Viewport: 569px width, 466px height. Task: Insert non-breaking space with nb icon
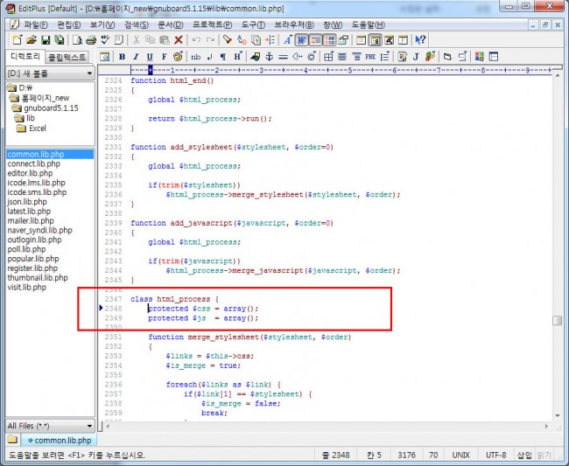coord(195,57)
